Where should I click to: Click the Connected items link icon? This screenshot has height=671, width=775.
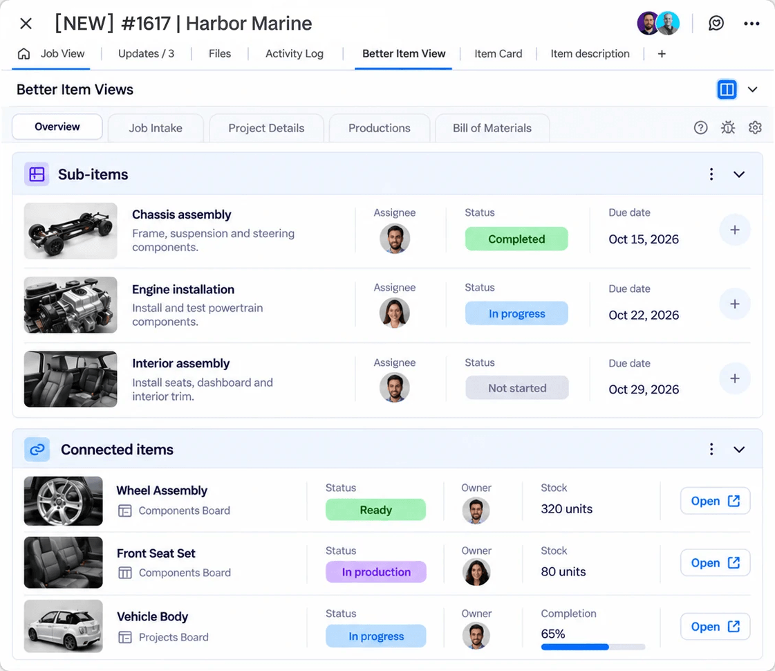[x=37, y=450]
